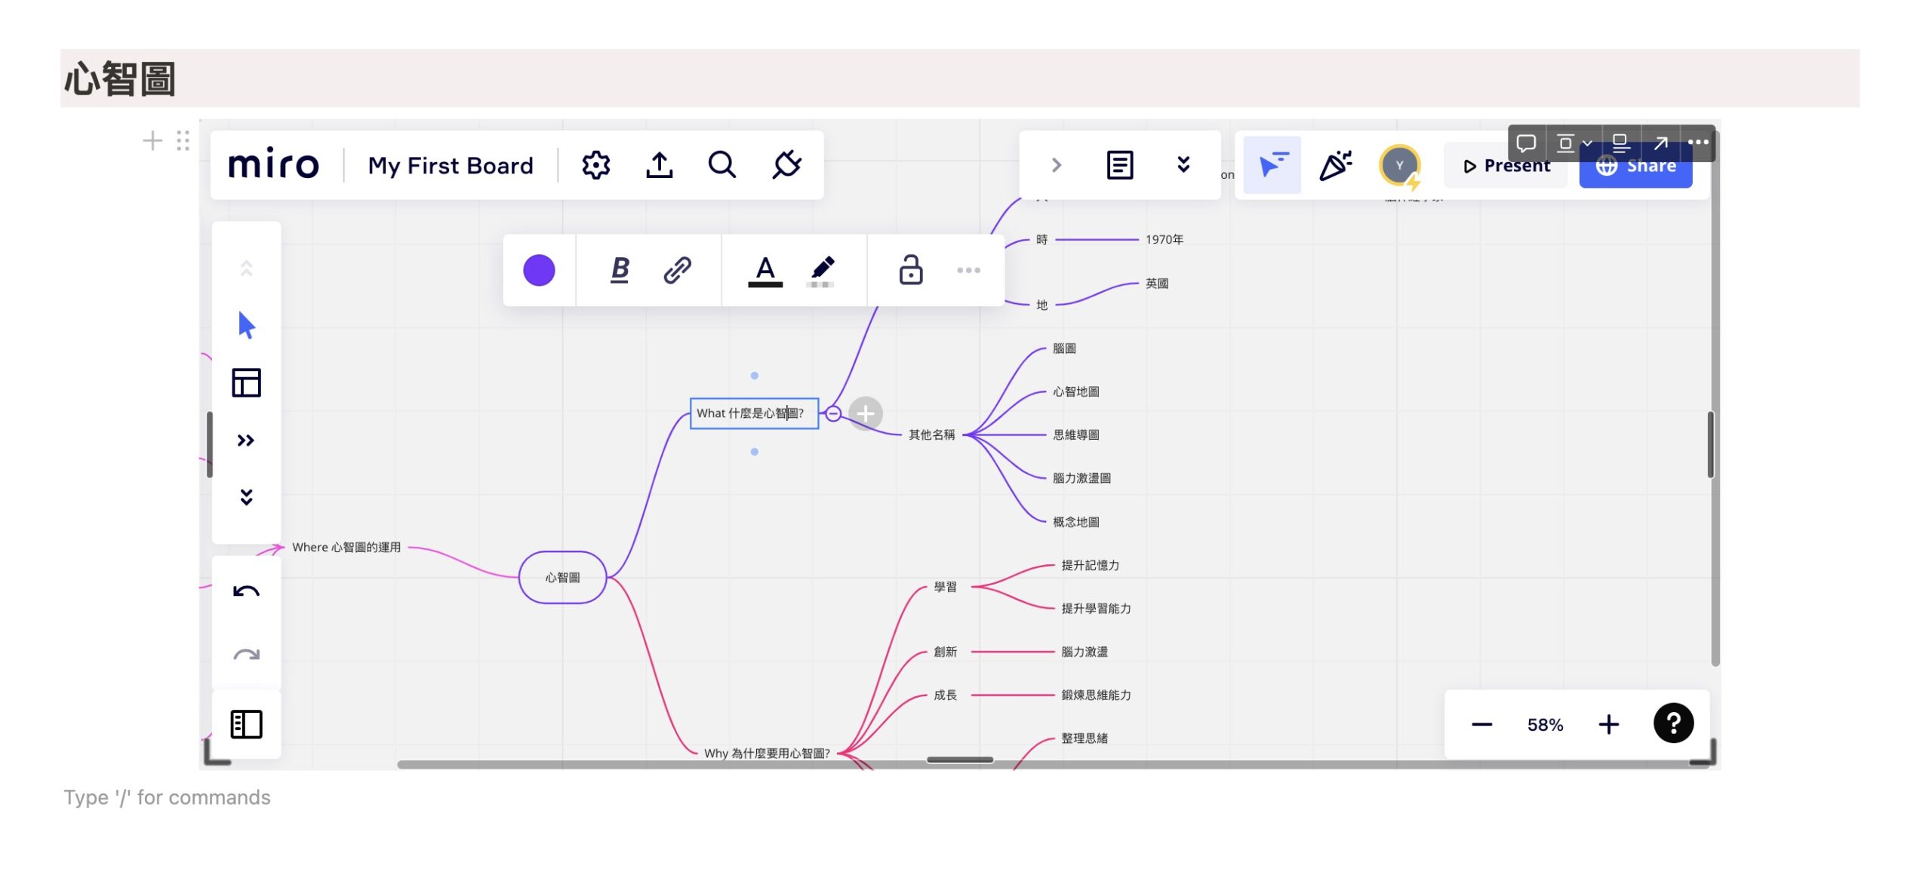Select the cursor tool in left toolbar
This screenshot has height=875, width=1932.
coord(246,325)
